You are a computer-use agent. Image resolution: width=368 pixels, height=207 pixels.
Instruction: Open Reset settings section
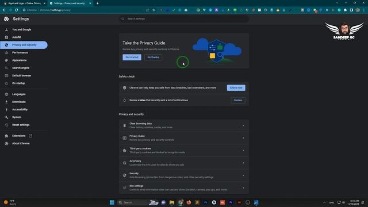[x=21, y=125]
